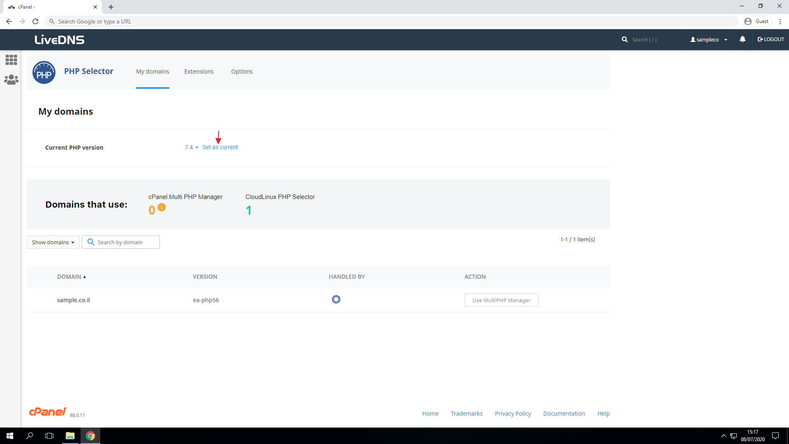Image resolution: width=789 pixels, height=444 pixels.
Task: Click the PHP Selector title text
Action: [x=89, y=71]
